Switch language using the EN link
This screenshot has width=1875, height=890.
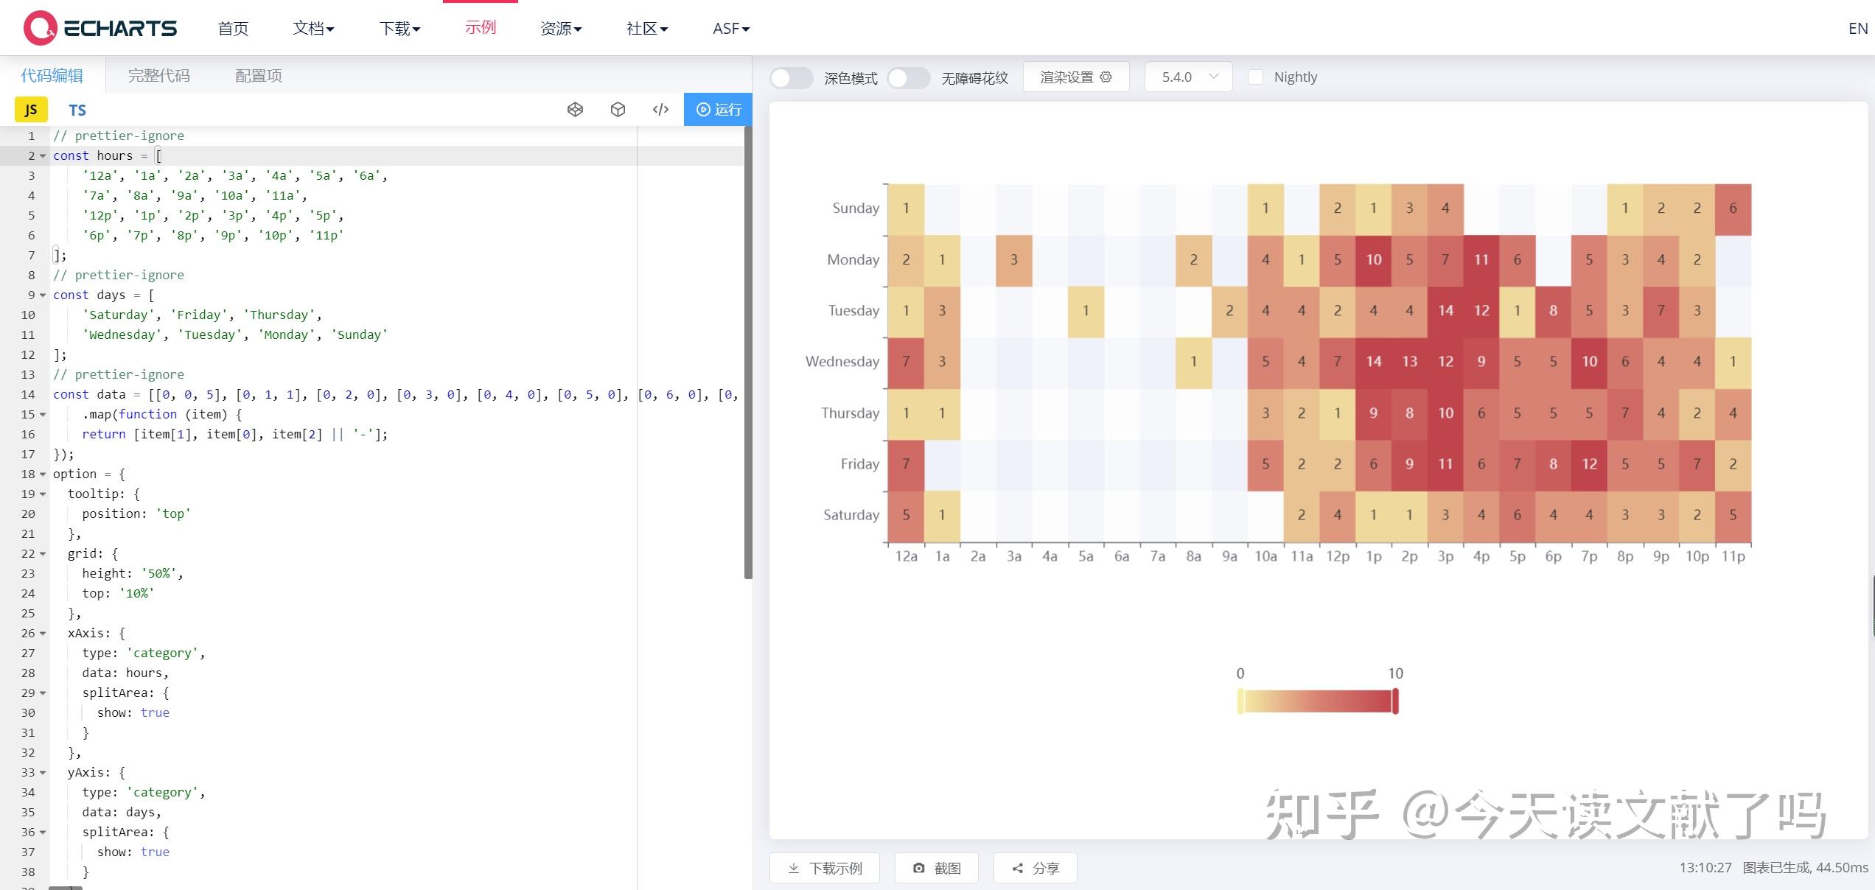click(x=1856, y=28)
